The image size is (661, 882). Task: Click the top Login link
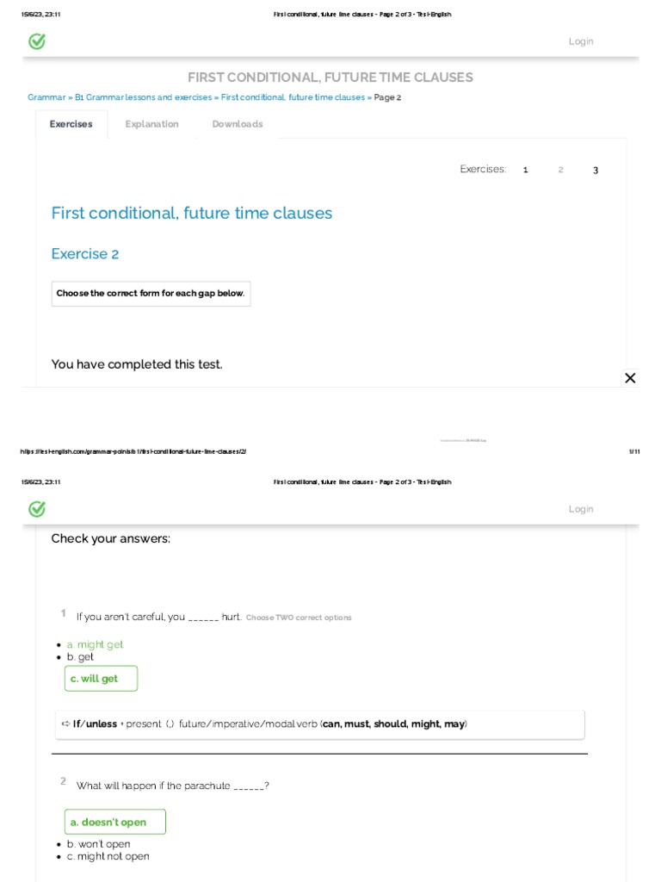(581, 41)
